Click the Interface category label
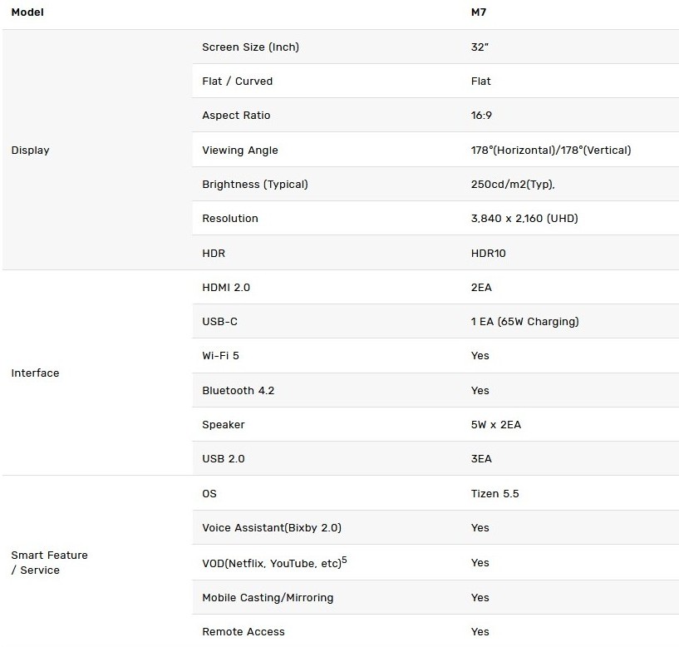The height and width of the screenshot is (647, 679). (35, 373)
